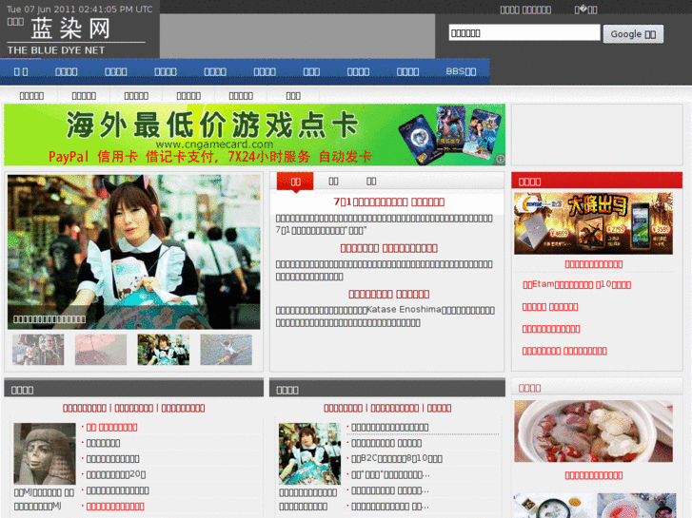Click the Google search button
This screenshot has width=692, height=518.
click(633, 34)
